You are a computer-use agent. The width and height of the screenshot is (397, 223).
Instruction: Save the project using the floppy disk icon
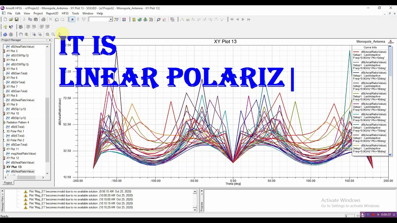[x=16, y=20]
